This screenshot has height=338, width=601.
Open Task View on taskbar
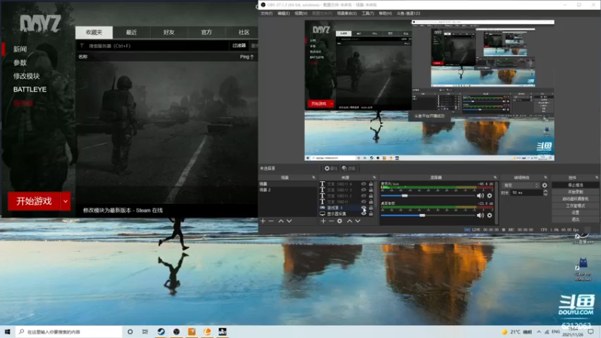point(145,331)
